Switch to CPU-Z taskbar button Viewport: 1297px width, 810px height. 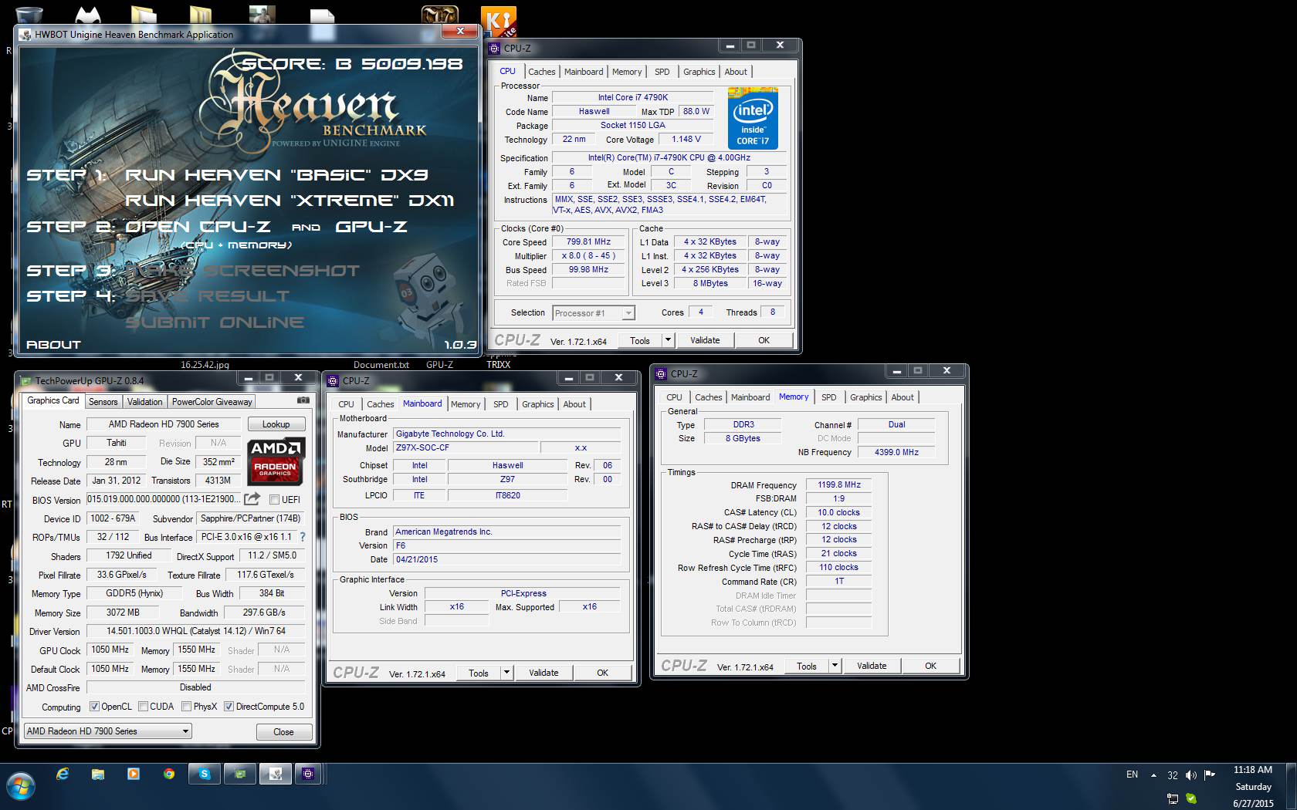click(x=308, y=774)
